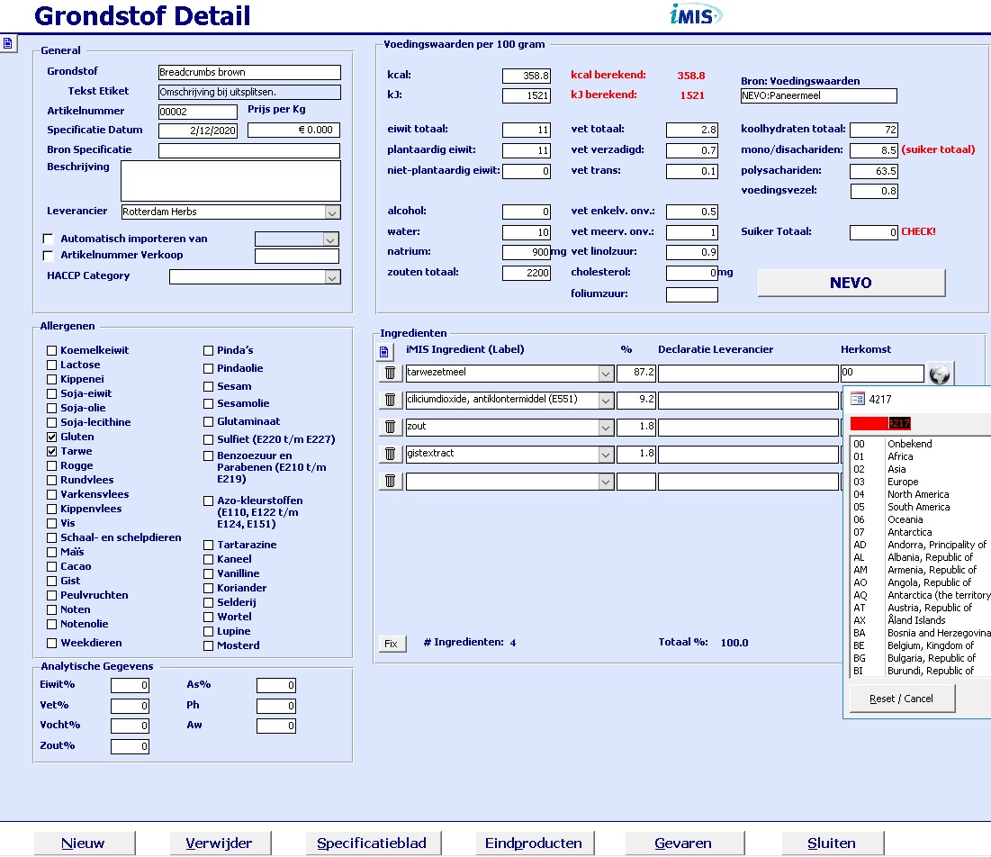Open the empty ingredient row dropdown

[x=606, y=483]
